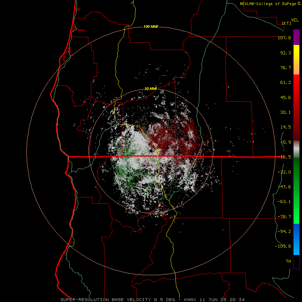Image resolution: width=302 pixels, height=302 pixels.
Task: Click the 100 NMI range ring label
Action: pos(151,27)
